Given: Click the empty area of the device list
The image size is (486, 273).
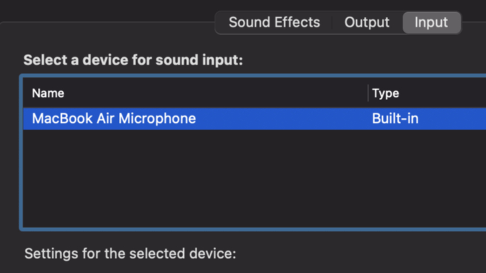Looking at the screenshot, I should (x=255, y=178).
